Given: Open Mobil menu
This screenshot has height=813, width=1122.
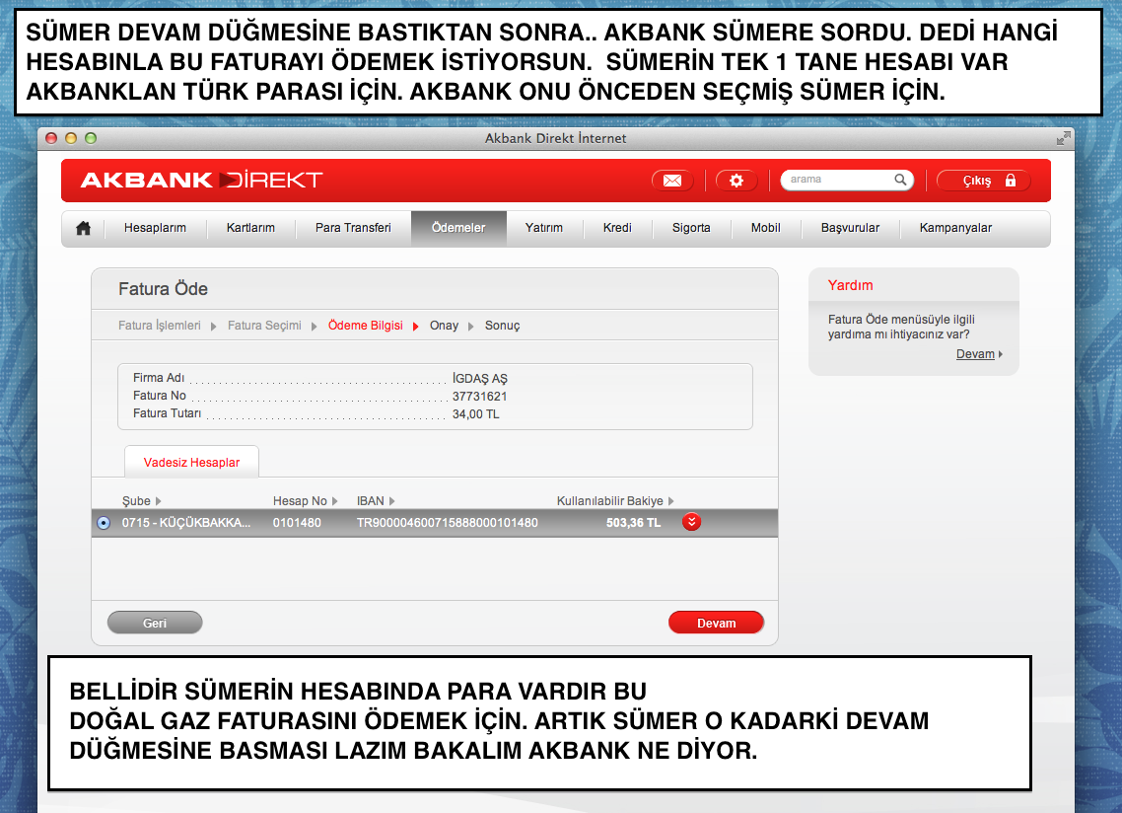Looking at the screenshot, I should 766,228.
